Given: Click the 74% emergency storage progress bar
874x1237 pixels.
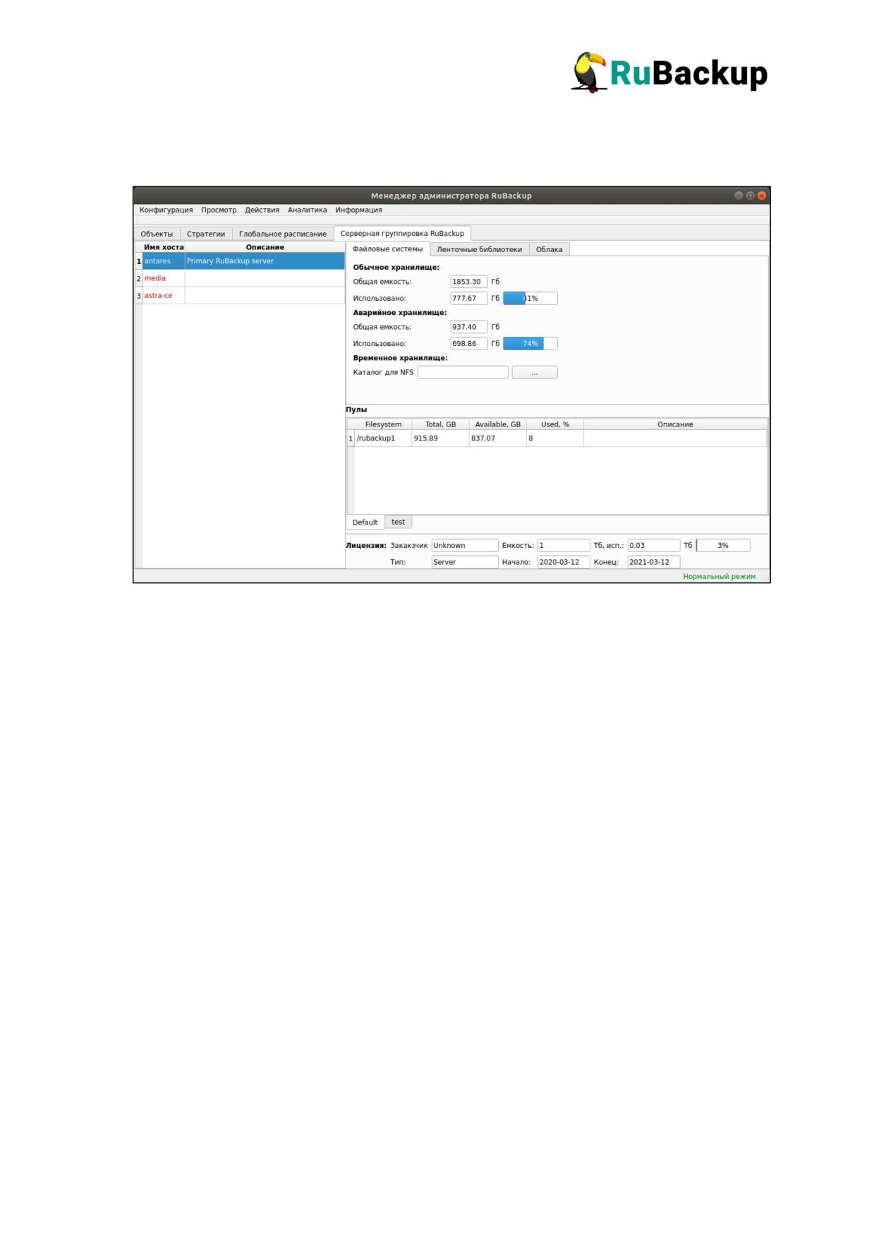Looking at the screenshot, I should [530, 344].
